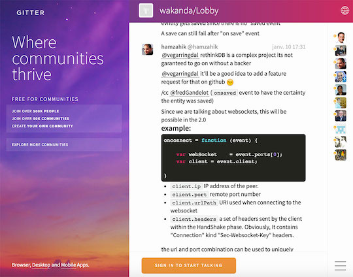Click the Gitter logo text
This screenshot has height=277, width=353.
(x=31, y=13)
